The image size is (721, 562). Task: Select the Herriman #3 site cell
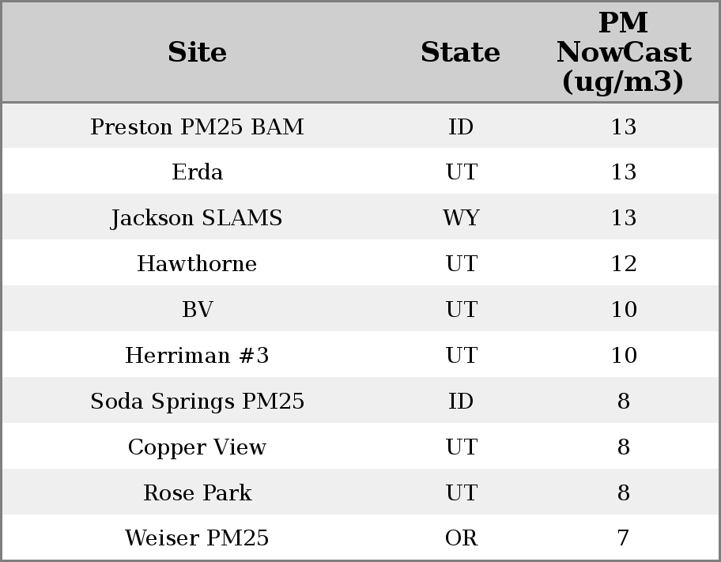point(197,356)
